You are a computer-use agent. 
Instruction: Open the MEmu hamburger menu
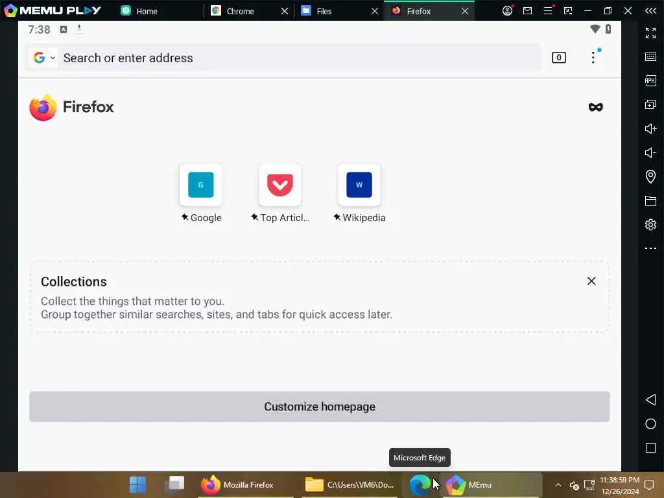(548, 10)
